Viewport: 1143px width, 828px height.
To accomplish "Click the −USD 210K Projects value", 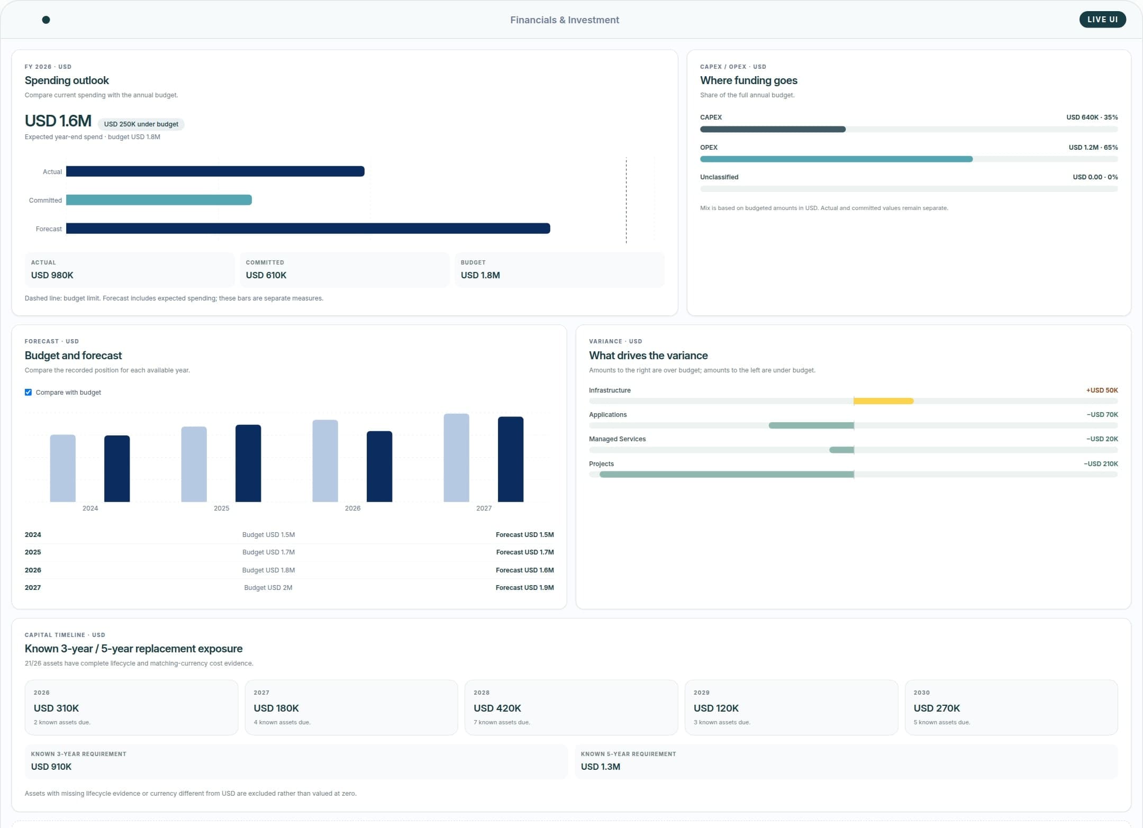I will 1101,464.
